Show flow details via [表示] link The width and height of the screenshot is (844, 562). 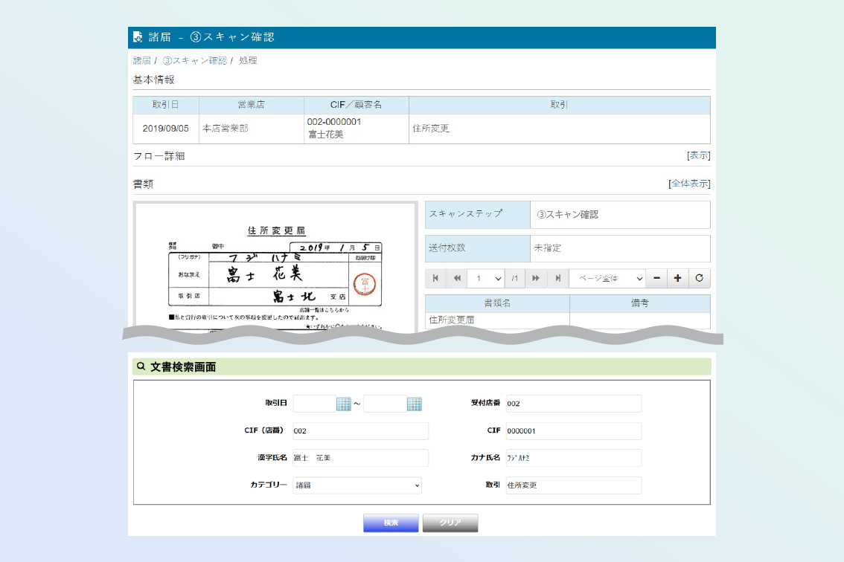pyautogui.click(x=698, y=155)
